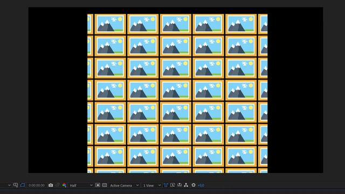Viewport: 345px width, 194px height.
Task: Open show channel and color management
Action: click(64, 185)
